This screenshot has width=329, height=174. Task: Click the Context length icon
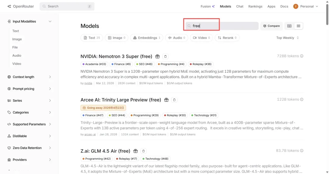click(x=9, y=77)
